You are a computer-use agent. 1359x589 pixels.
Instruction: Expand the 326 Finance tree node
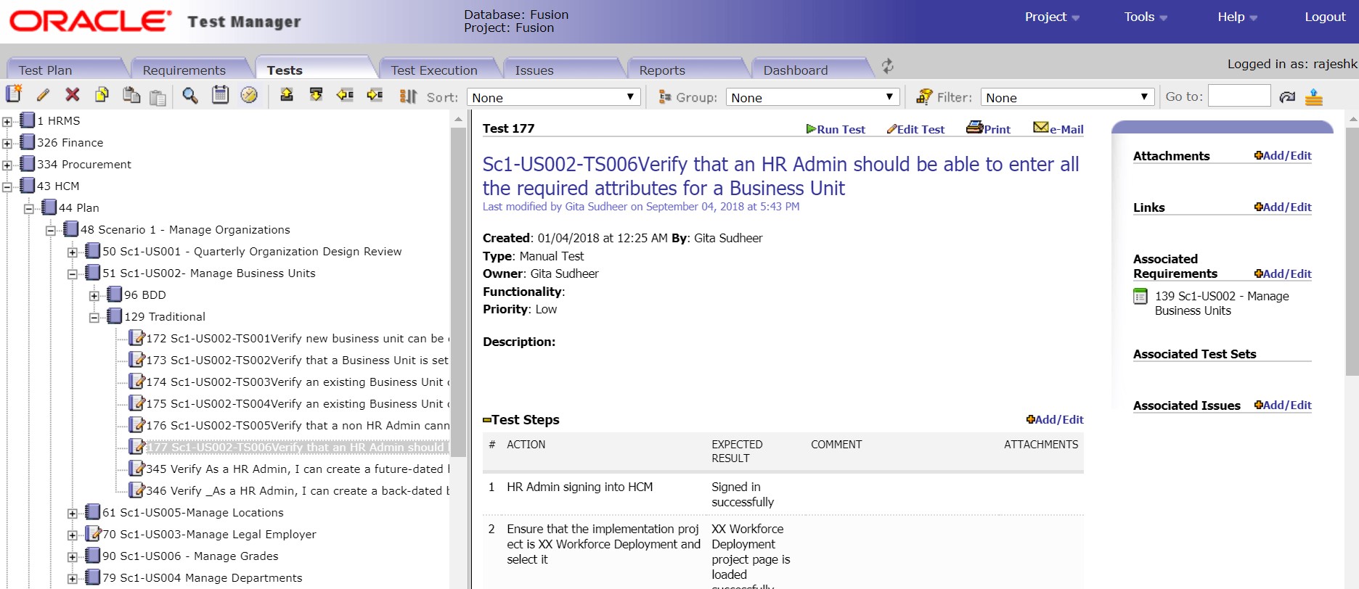(x=7, y=144)
